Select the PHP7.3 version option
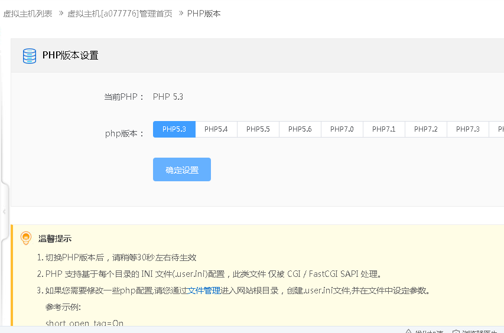 pyautogui.click(x=468, y=129)
